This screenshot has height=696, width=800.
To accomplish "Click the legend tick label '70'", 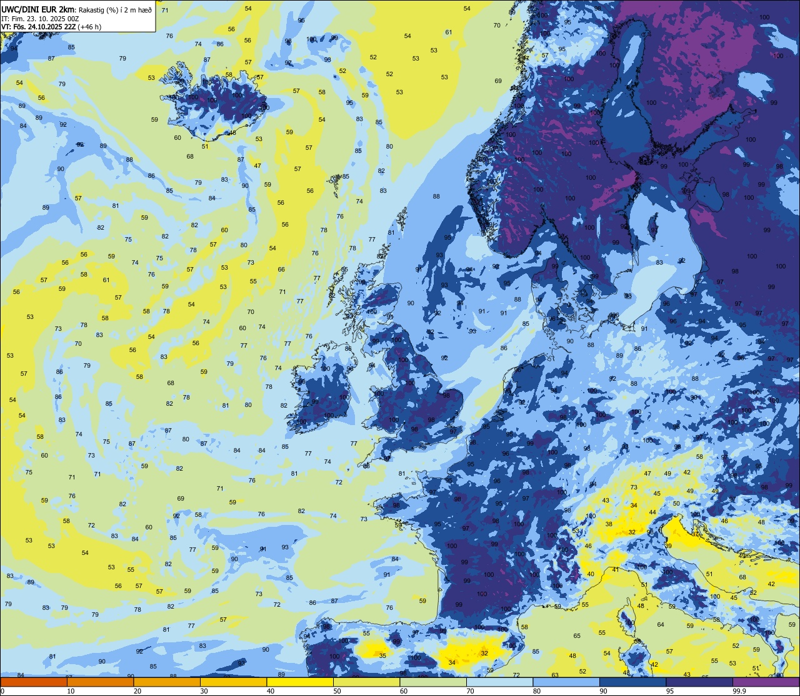I will pos(470,691).
